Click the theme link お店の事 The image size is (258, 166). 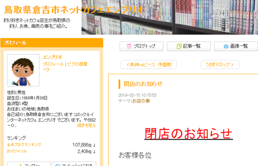[x=141, y=101]
